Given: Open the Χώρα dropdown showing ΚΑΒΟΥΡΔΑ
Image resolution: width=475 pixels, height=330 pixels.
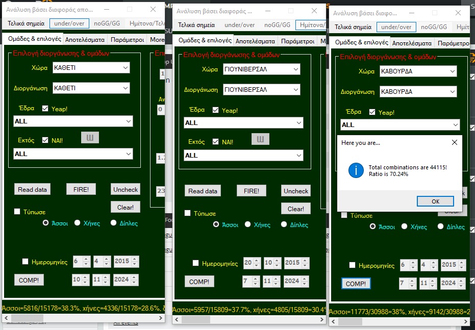Looking at the screenshot, I should (x=418, y=71).
